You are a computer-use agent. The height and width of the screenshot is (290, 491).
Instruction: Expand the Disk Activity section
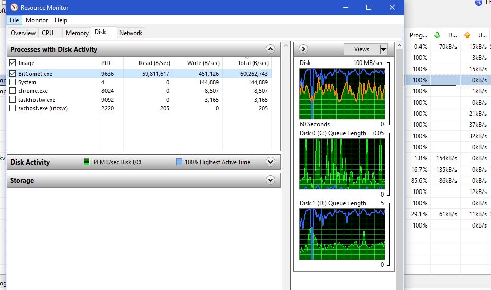270,162
